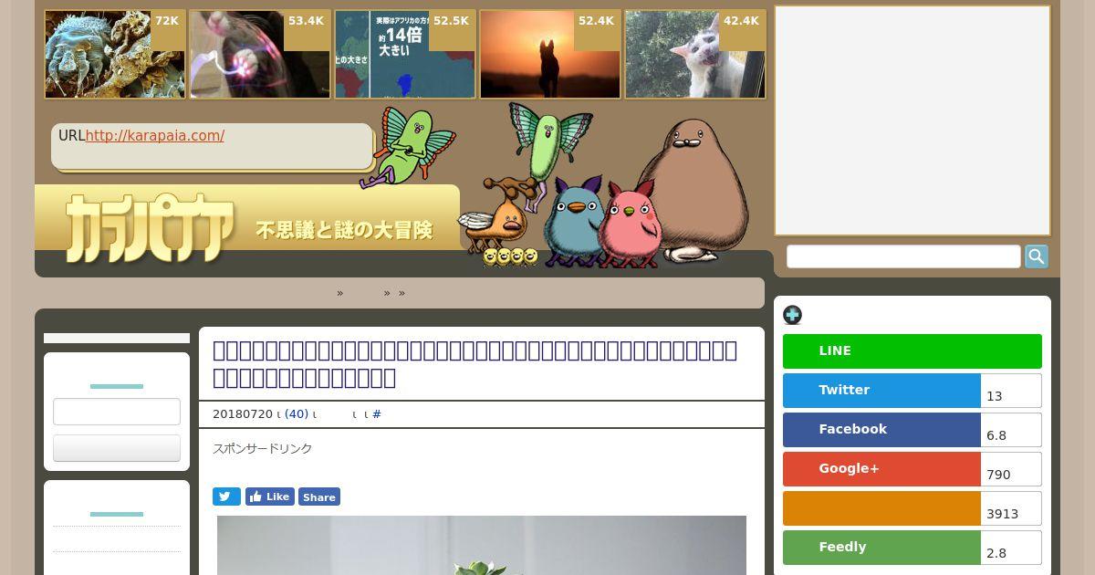Image resolution: width=1095 pixels, height=575 pixels.
Task: Share the article via the LINE button
Action: point(912,351)
